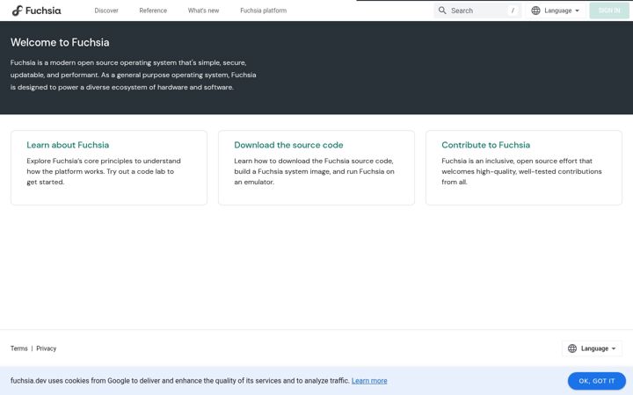The height and width of the screenshot is (395, 633).
Task: Expand the header Language dropdown arrow
Action: pyautogui.click(x=577, y=11)
